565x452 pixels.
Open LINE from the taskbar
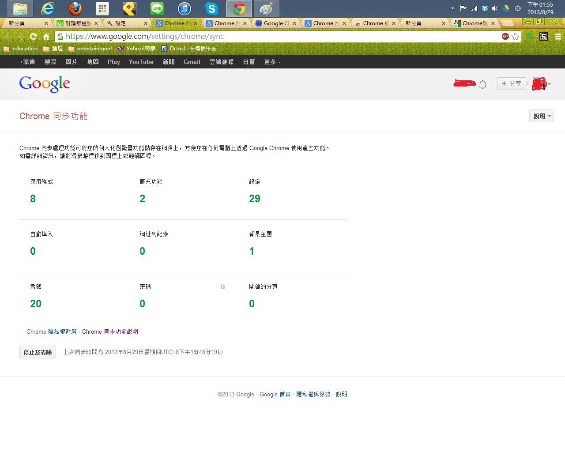(x=157, y=8)
